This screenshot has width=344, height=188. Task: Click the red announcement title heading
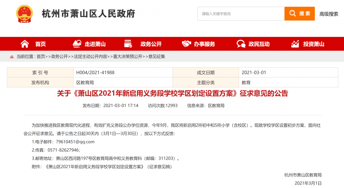click(172, 93)
